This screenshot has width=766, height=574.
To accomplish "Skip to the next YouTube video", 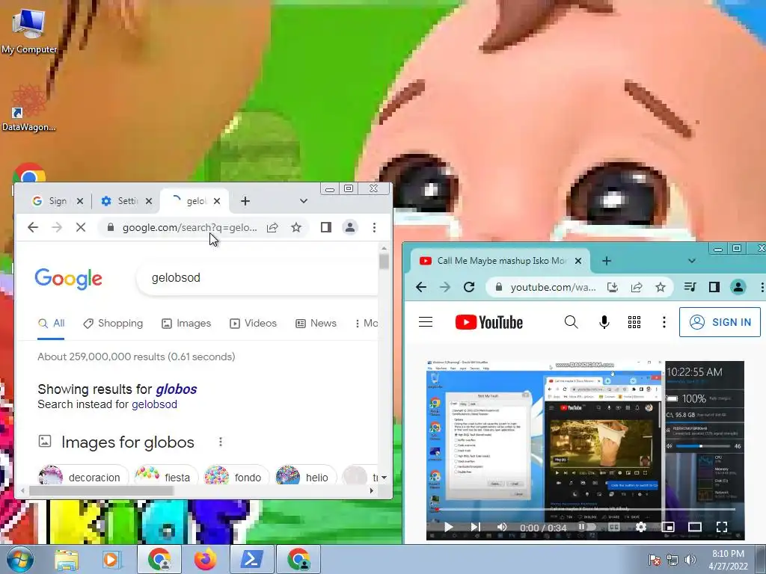I will pos(475,527).
